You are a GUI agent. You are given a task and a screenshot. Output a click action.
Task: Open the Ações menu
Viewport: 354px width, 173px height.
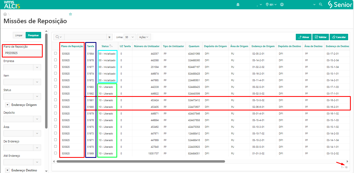tap(144, 37)
